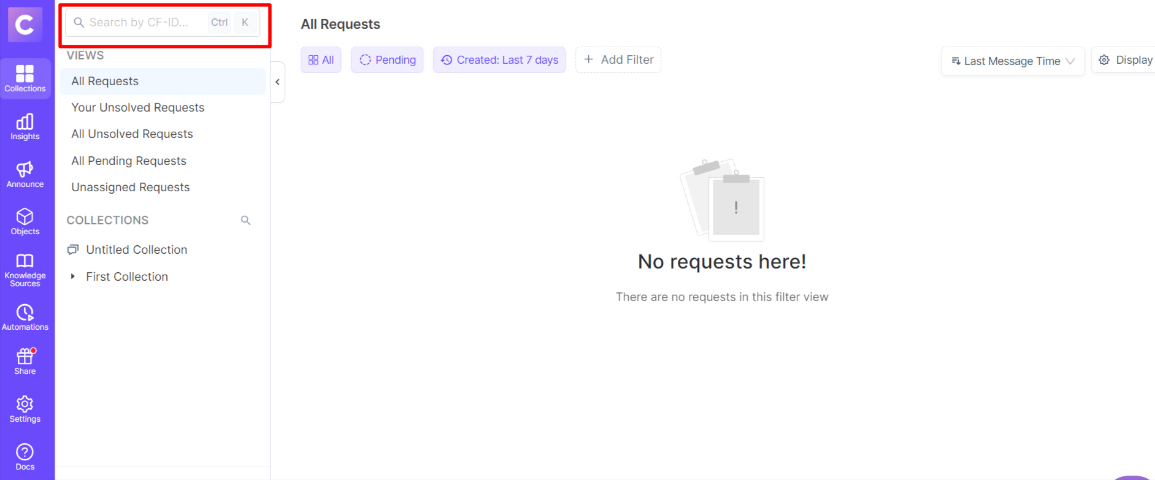Viewport: 1155px width, 480px height.
Task: Expand the First Collection tree item
Action: point(73,276)
